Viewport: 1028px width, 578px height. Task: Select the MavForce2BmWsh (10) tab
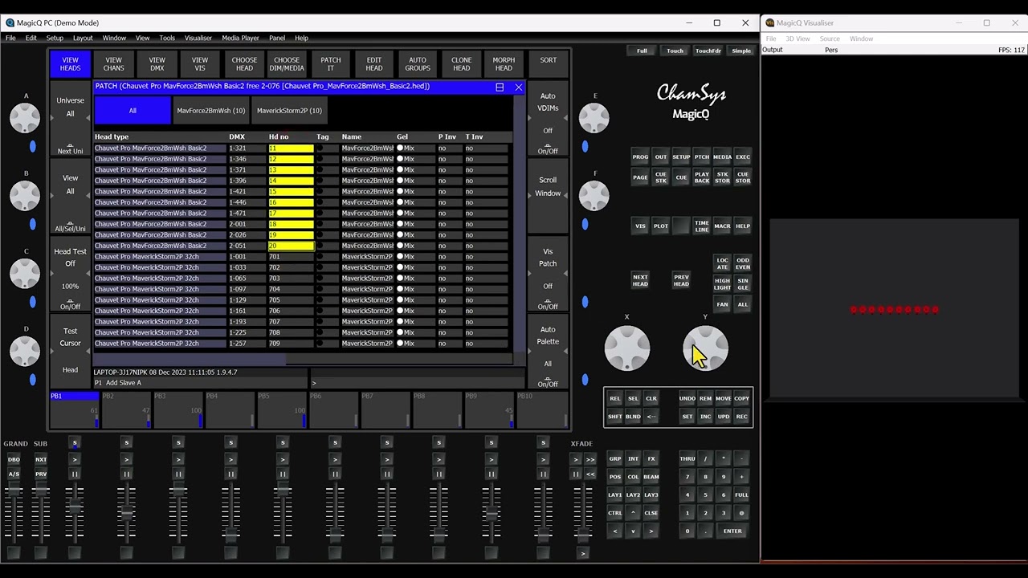point(210,111)
